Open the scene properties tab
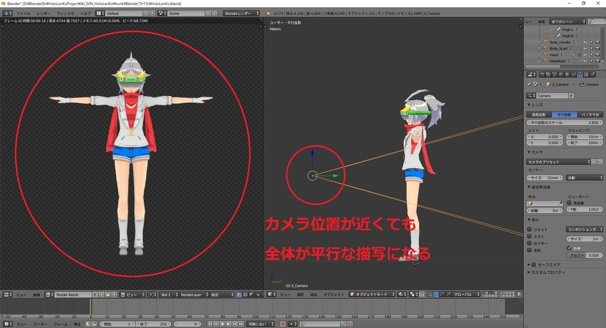Image resolution: width=606 pixels, height=328 pixels. [555, 74]
